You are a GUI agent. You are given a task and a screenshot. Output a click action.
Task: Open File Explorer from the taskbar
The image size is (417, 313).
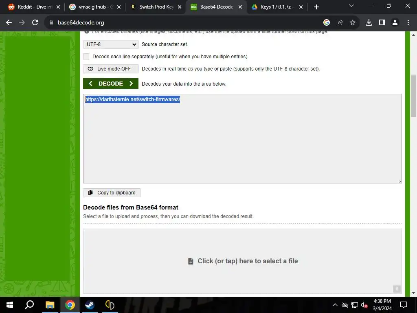(x=50, y=305)
